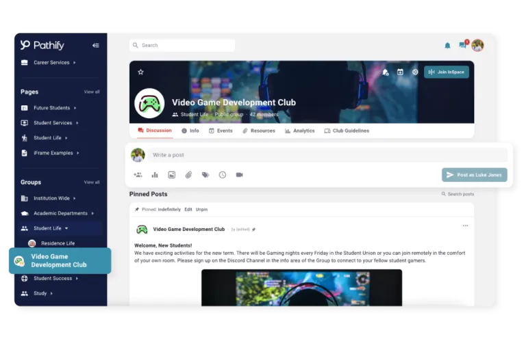526x341 pixels.
Task: Open the Analytics tab
Action: point(299,131)
